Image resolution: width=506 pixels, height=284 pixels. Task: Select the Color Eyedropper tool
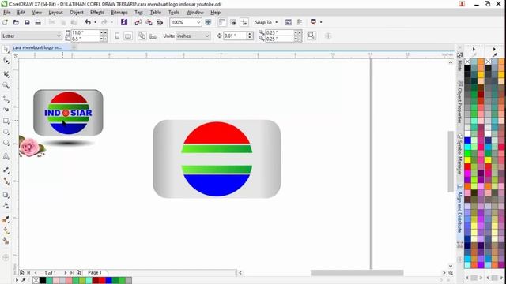pos(6,219)
